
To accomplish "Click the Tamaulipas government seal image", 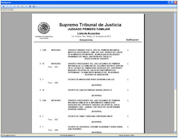I will tap(44, 28).
